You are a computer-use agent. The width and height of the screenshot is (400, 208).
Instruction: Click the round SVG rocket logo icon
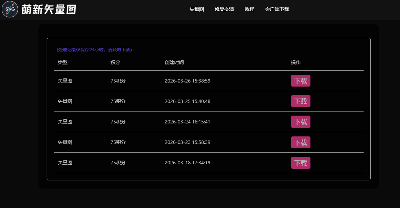point(10,9)
